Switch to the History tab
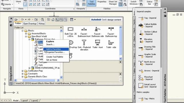184x103 pixels. click(x=41, y=23)
